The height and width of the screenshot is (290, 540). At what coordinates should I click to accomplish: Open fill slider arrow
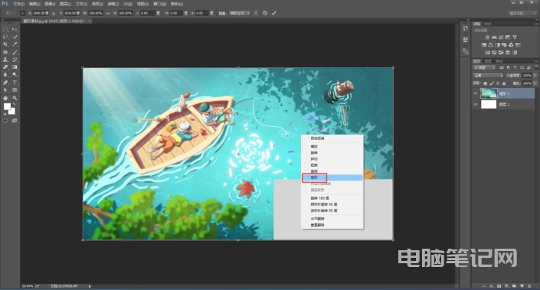pyautogui.click(x=535, y=83)
